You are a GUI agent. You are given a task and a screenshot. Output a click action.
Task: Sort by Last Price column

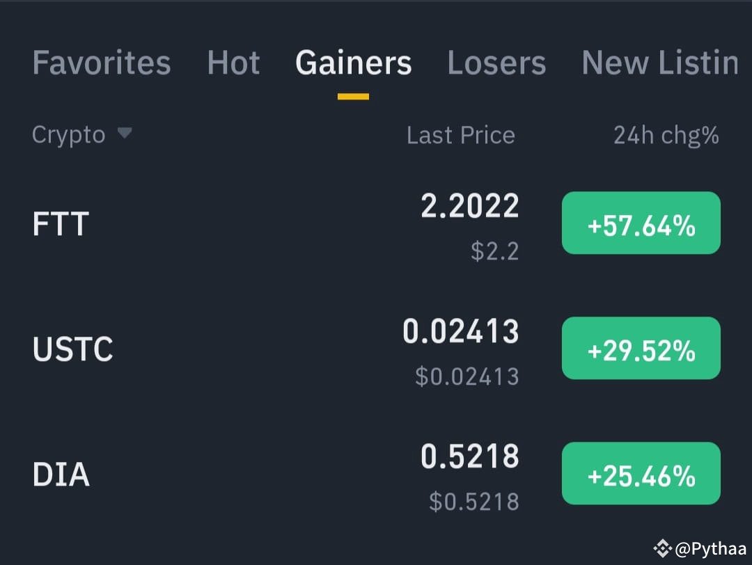point(460,135)
